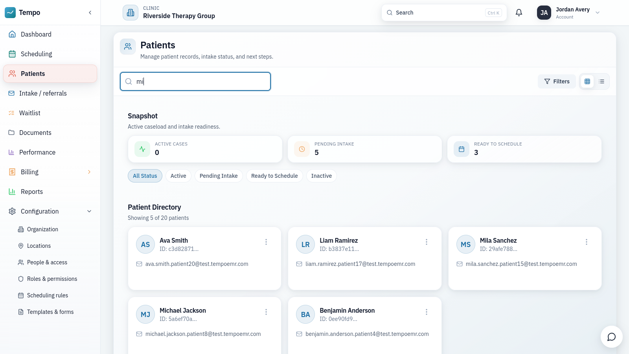Click the Patients header people icon
This screenshot has width=629, height=354.
tap(128, 46)
